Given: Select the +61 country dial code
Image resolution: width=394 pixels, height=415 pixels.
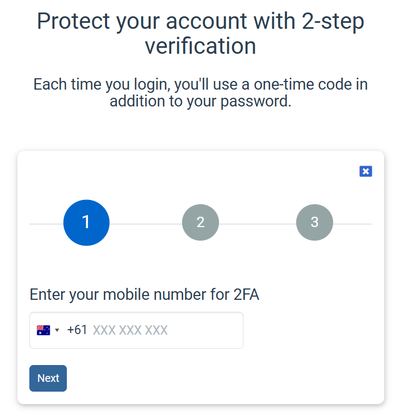Looking at the screenshot, I should click(x=77, y=330).
